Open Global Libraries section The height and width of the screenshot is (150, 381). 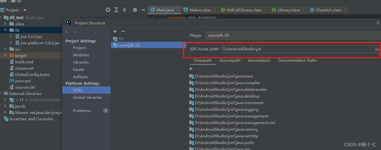tap(88, 97)
